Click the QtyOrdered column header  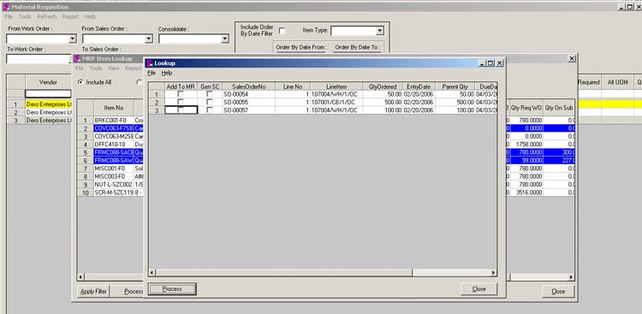pyautogui.click(x=383, y=86)
